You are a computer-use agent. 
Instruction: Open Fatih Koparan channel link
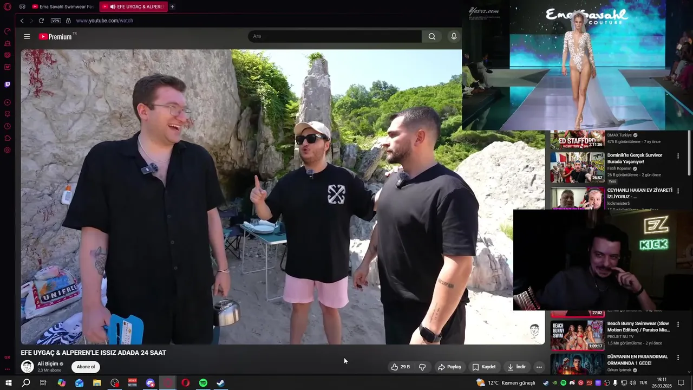tap(619, 168)
